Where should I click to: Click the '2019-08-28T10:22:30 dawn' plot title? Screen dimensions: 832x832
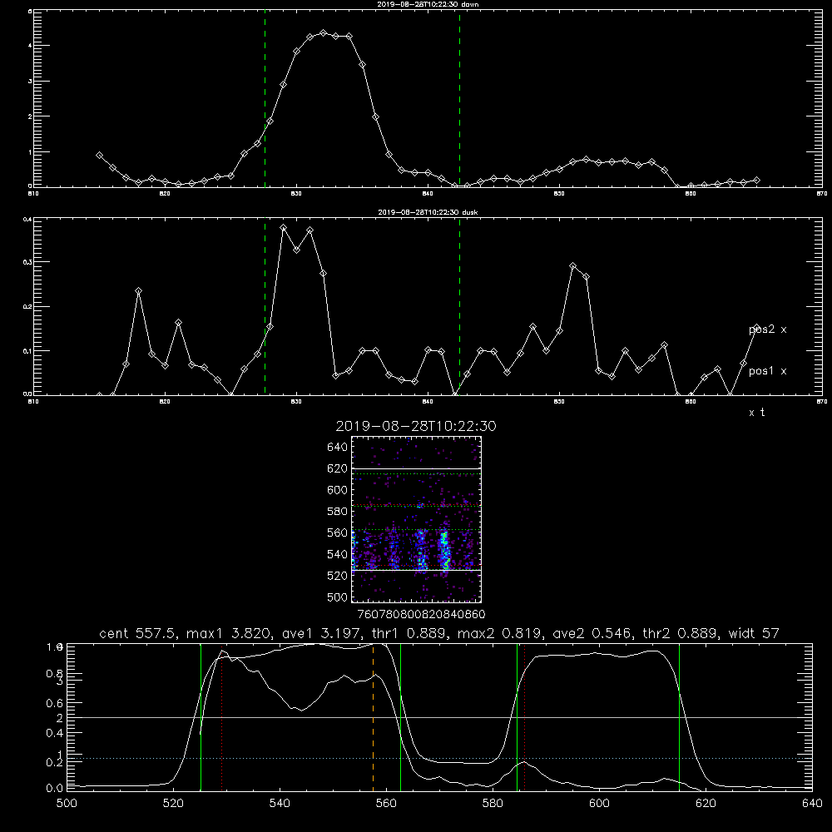point(428,4)
